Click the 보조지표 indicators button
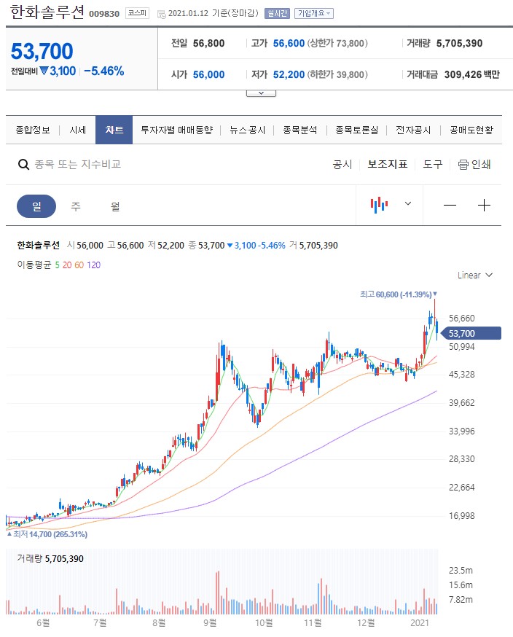 (x=388, y=164)
